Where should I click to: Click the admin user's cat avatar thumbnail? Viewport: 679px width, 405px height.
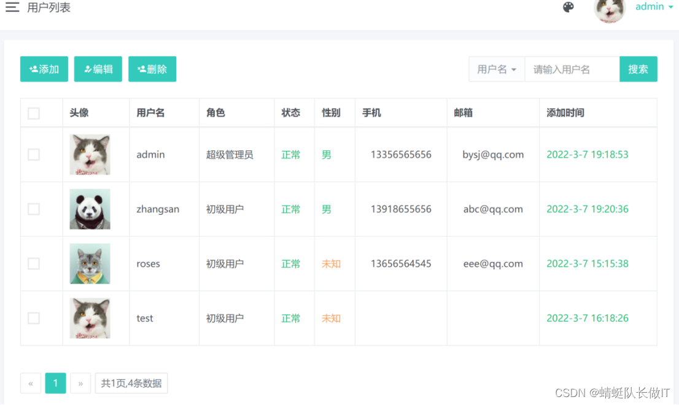point(90,155)
